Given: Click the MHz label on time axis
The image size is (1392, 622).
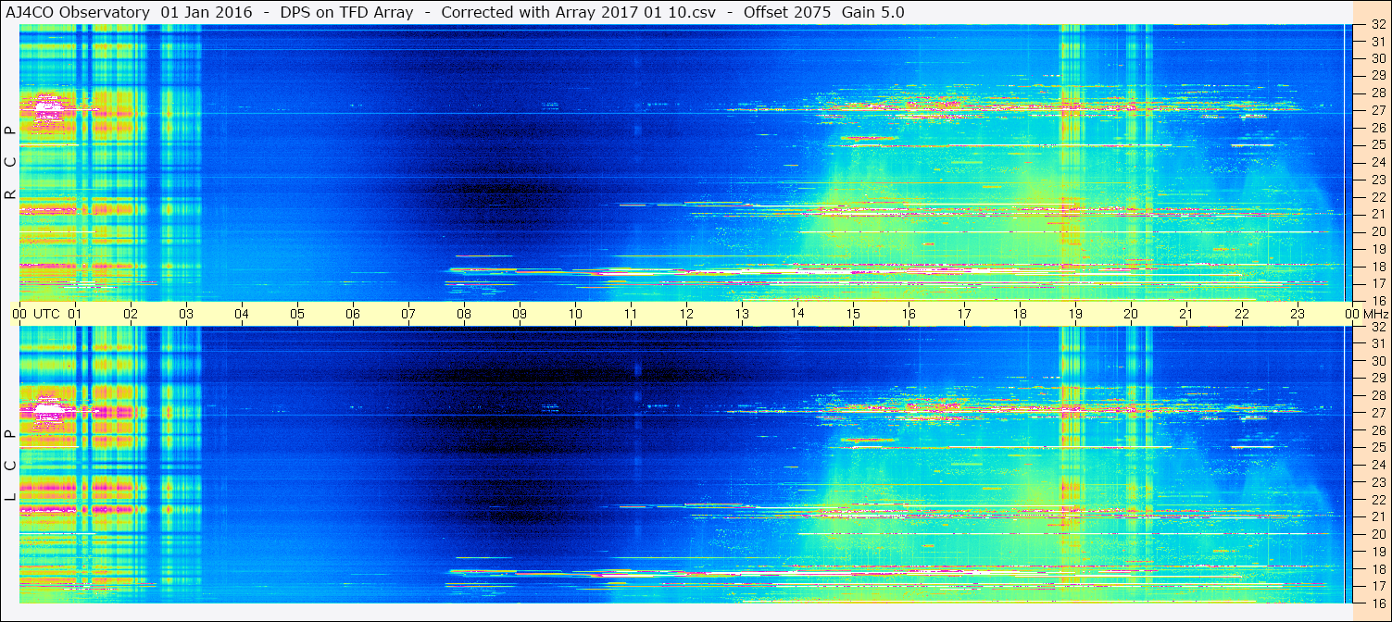Looking at the screenshot, I should (x=1376, y=314).
